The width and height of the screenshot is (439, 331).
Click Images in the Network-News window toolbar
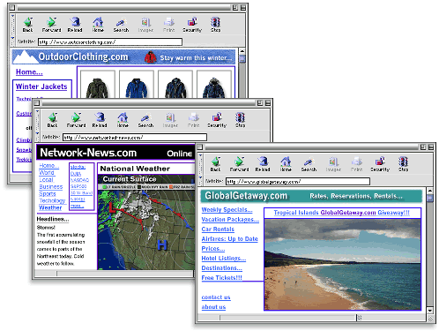pyautogui.click(x=170, y=120)
